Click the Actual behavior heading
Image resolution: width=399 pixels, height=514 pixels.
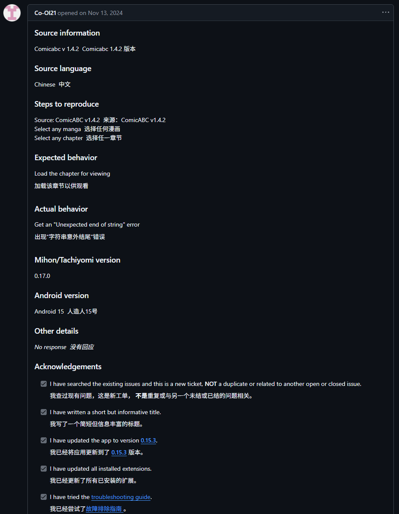[61, 209]
